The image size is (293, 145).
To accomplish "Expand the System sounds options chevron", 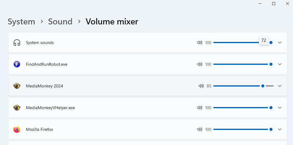I will point(280,43).
